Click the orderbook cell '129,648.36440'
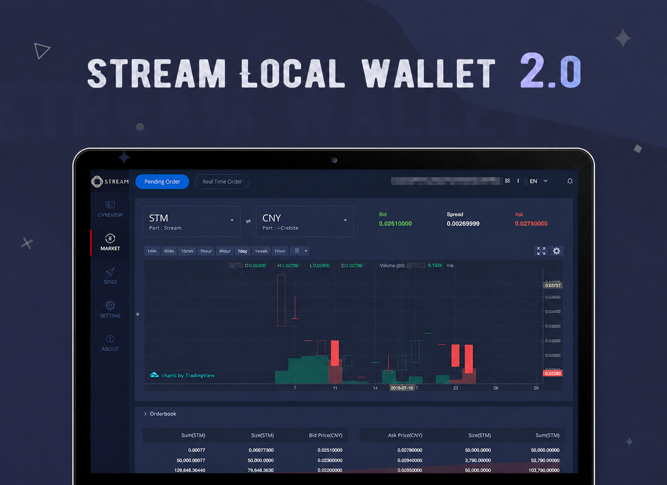Image resolution: width=667 pixels, height=485 pixels. pos(190,470)
